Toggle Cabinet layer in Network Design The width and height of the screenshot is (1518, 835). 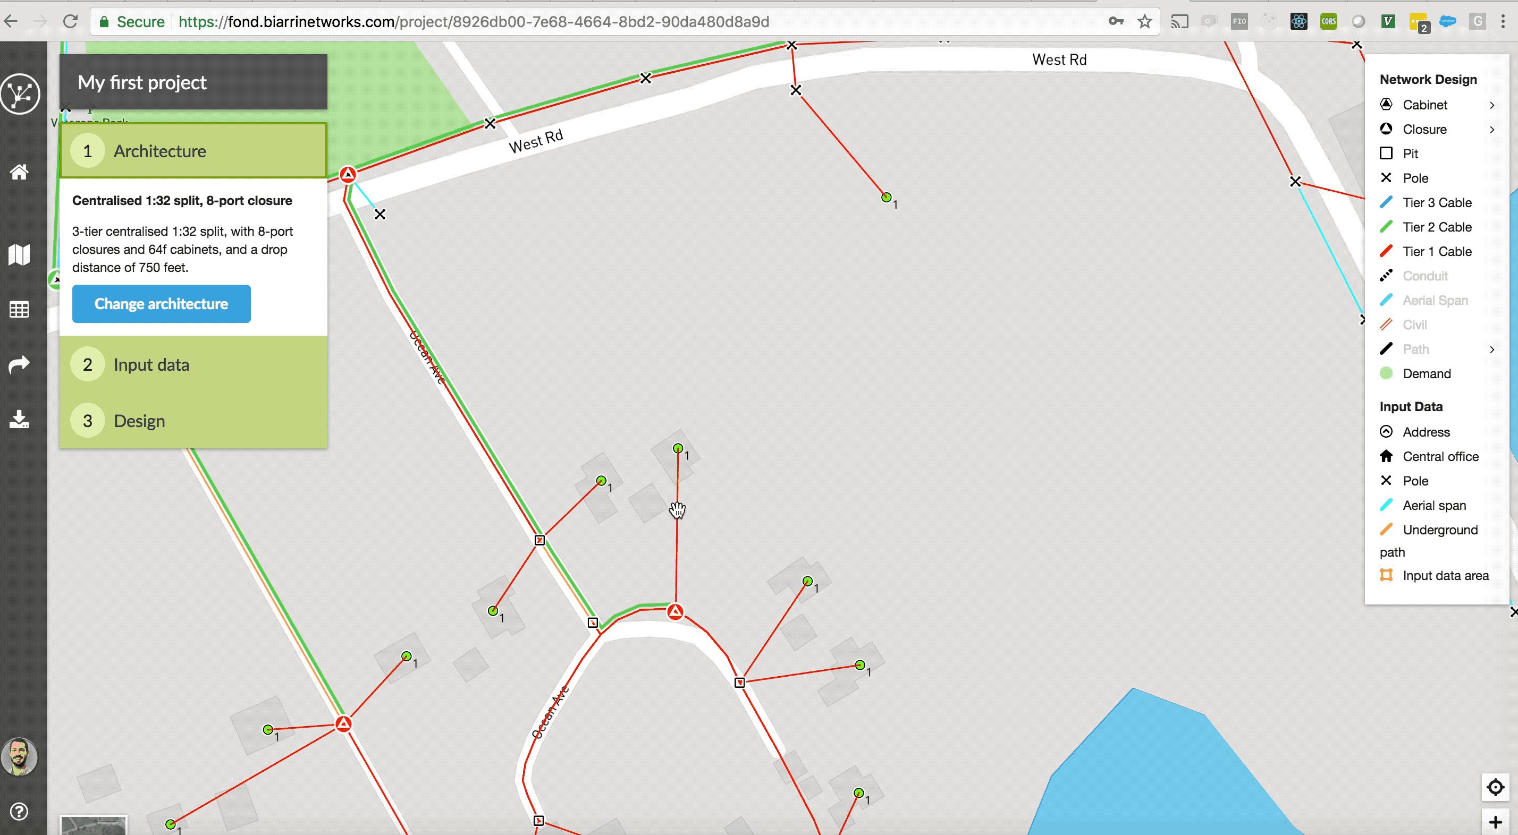[1424, 105]
